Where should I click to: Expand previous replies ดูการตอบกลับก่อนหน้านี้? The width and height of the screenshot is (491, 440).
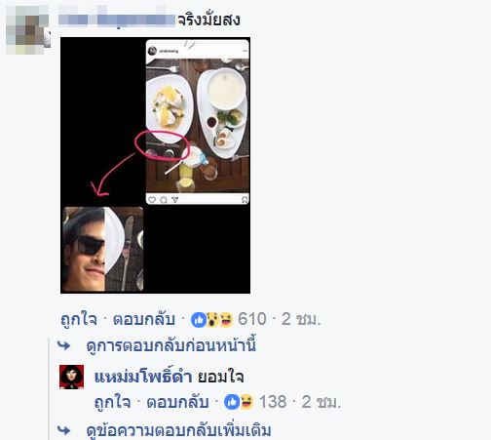point(171,345)
